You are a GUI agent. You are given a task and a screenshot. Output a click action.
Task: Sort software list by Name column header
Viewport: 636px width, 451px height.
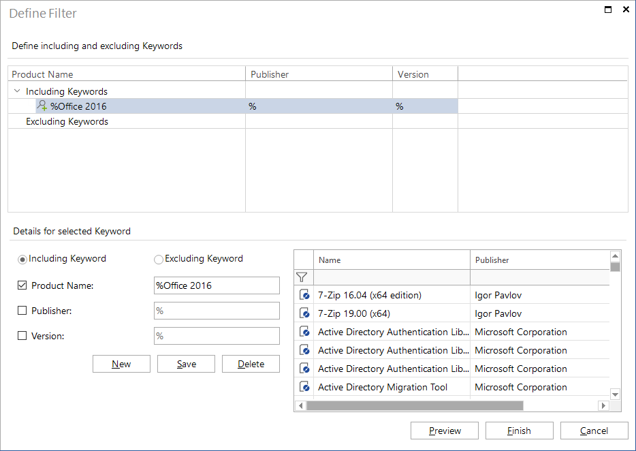coord(392,260)
